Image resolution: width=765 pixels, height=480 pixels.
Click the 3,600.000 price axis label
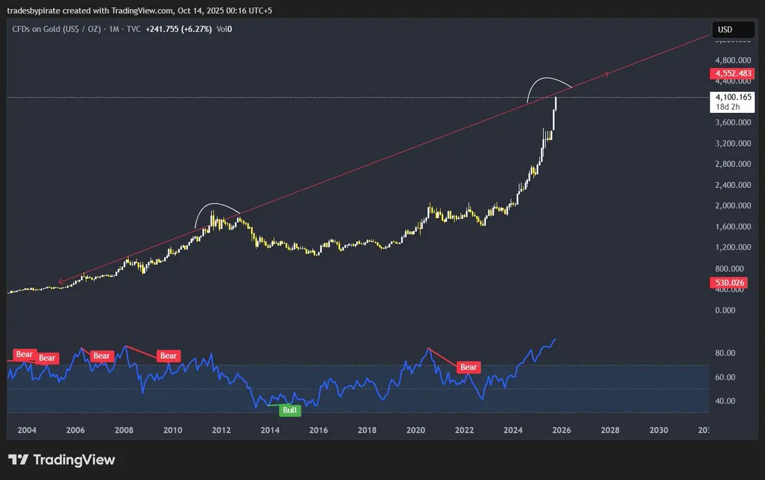tap(734, 123)
